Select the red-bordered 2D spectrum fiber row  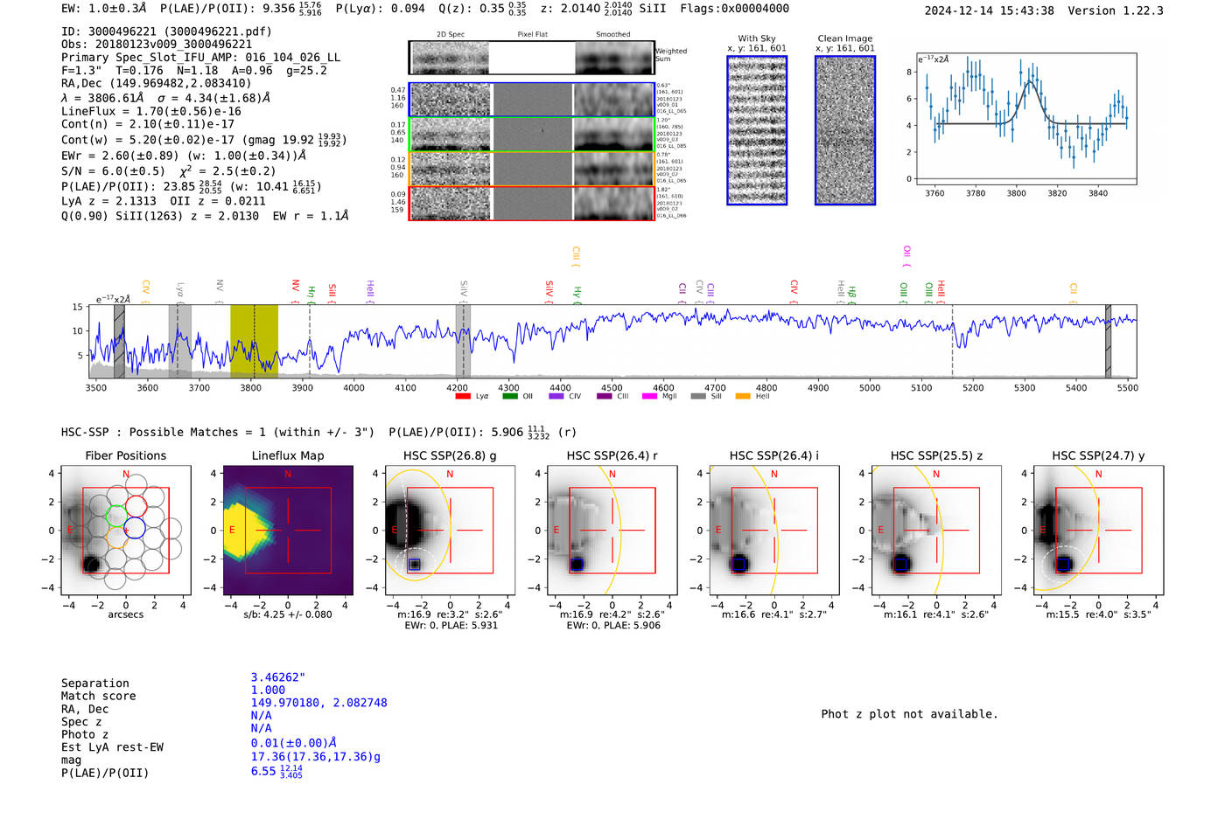click(532, 203)
